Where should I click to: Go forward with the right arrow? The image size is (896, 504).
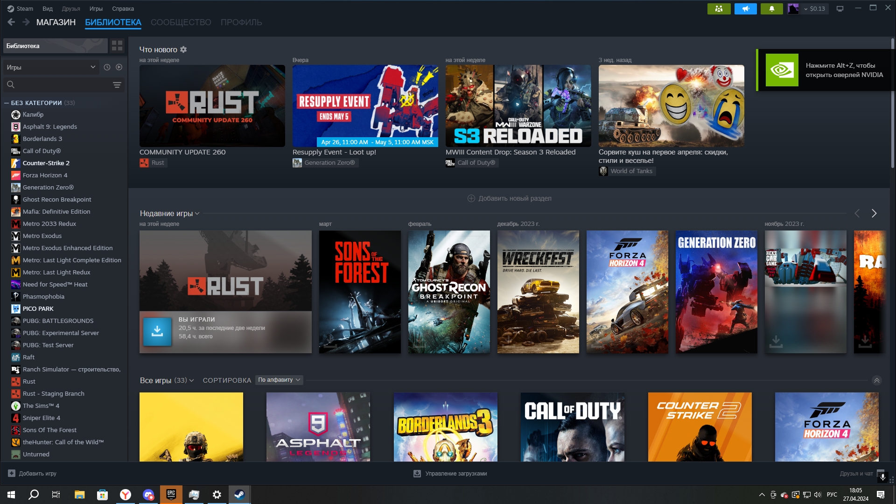26,22
